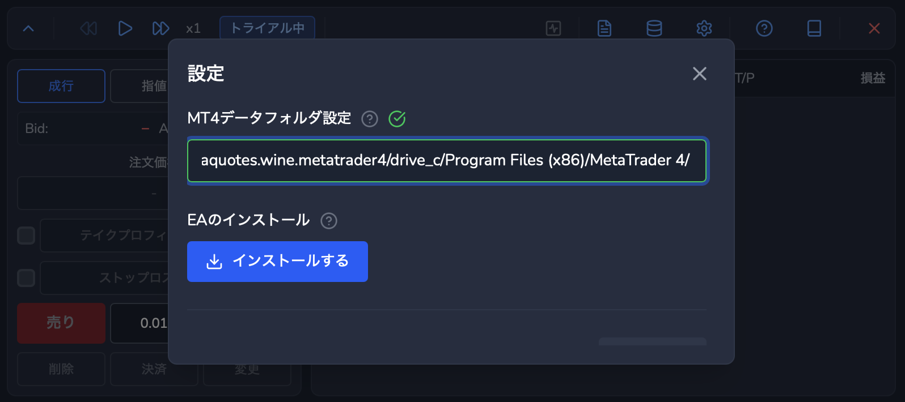Enable the ストップロス checkbox
Viewport: 905px width, 402px height.
[x=26, y=278]
